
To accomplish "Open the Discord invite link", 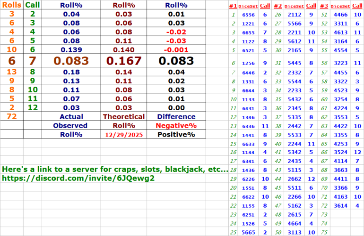I will [x=78, y=179].
